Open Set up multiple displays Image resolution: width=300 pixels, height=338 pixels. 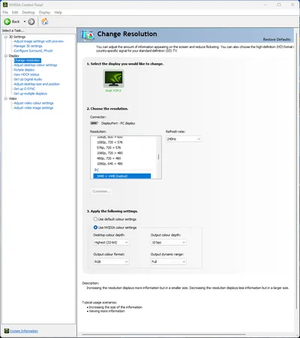point(31,94)
